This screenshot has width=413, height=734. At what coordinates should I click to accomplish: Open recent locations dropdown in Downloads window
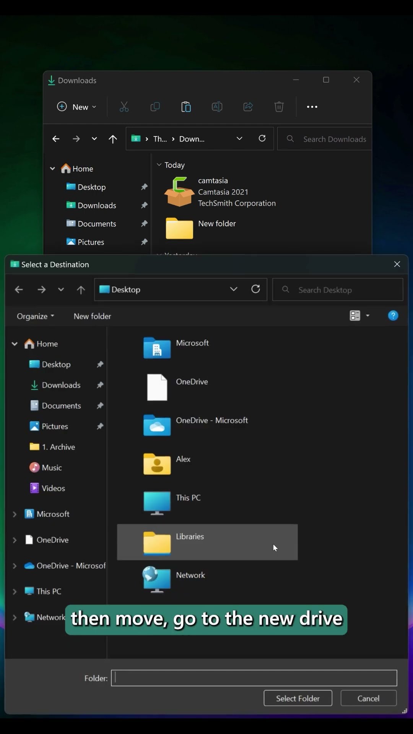tap(94, 139)
